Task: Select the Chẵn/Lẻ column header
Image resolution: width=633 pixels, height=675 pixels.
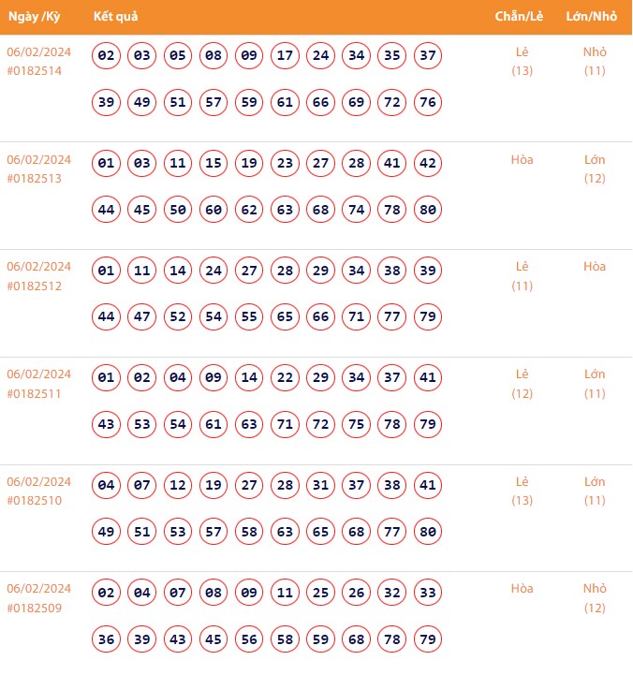Action: point(520,17)
